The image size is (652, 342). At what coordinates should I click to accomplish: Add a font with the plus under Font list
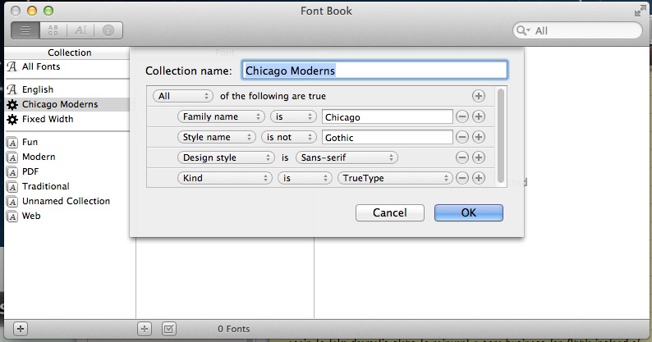coord(145,329)
